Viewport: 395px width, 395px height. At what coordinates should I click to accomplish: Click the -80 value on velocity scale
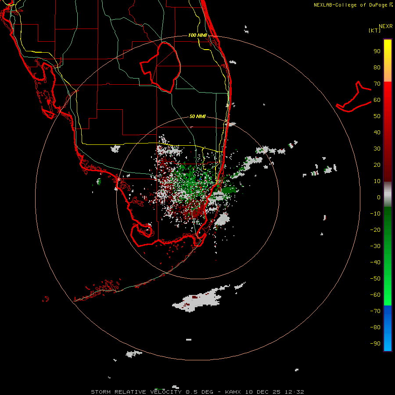coord(375,327)
